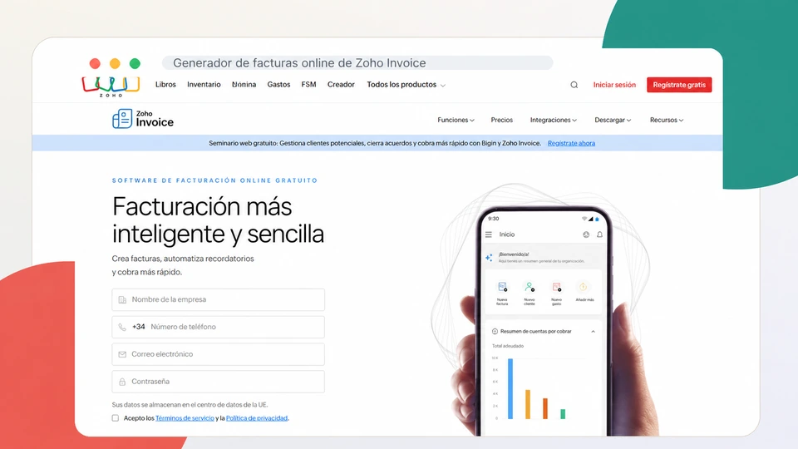This screenshot has width=798, height=449.
Task: Tap the Nuevo cliente icon on phone
Action: (x=530, y=287)
